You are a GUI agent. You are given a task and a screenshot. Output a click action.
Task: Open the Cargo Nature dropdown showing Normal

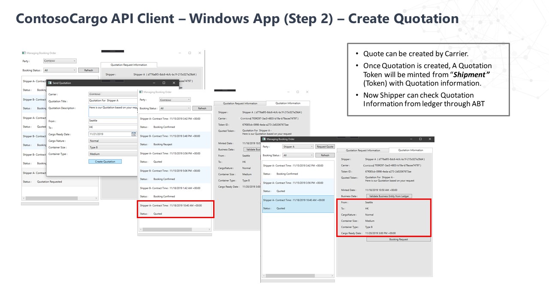click(x=113, y=141)
